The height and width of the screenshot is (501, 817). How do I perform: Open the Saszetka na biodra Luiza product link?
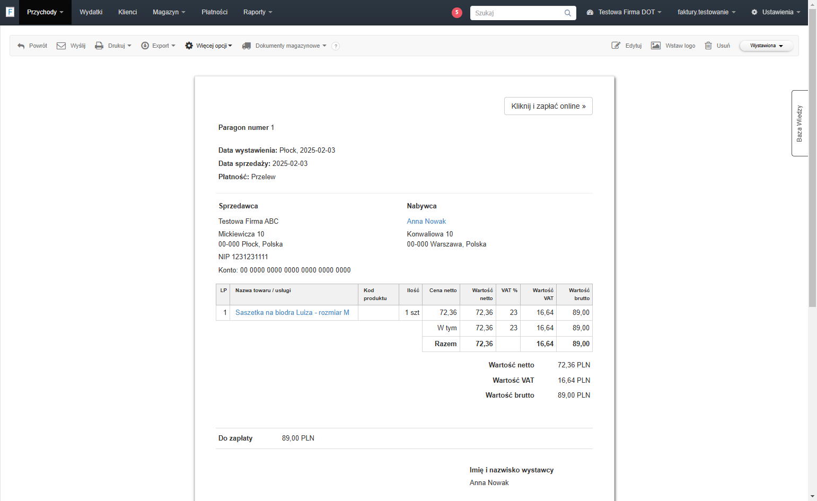[292, 312]
